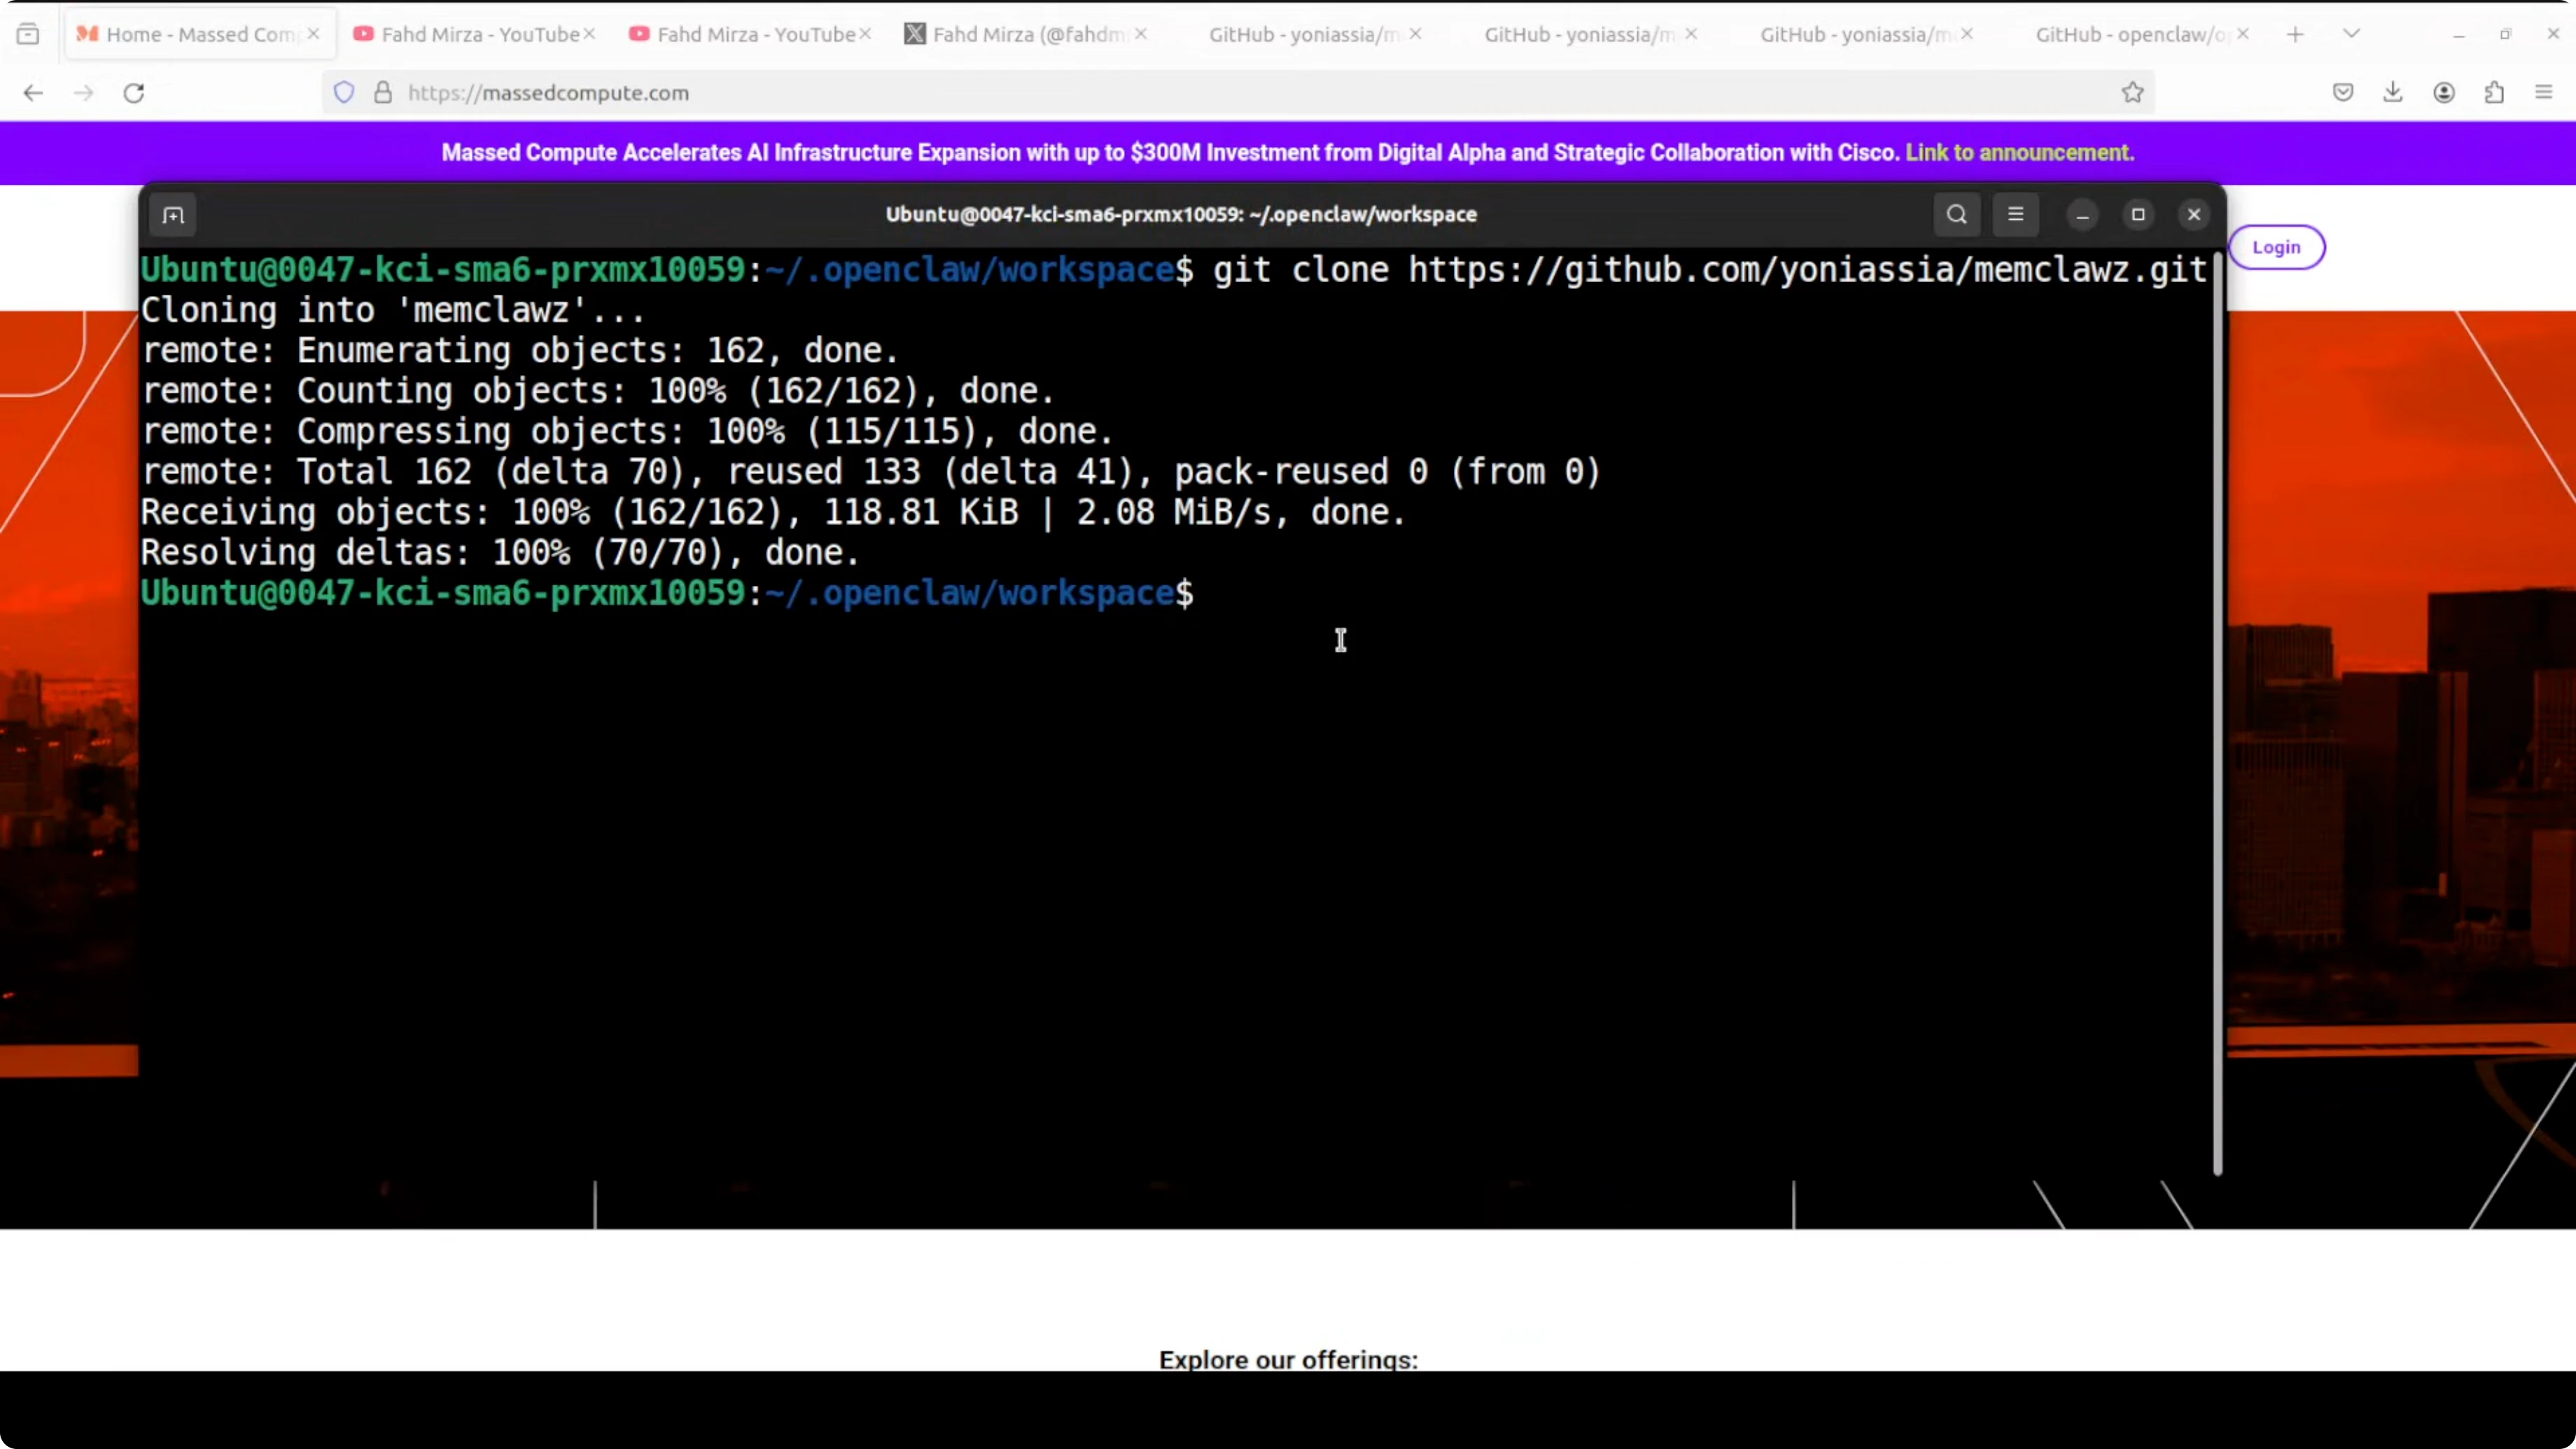The image size is (2576, 1449).
Task: Open the extensions puzzle icon
Action: (2494, 93)
